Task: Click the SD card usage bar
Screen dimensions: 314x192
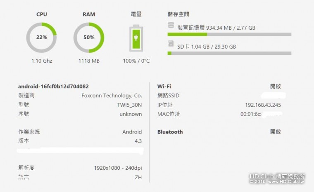Action: tap(229, 53)
